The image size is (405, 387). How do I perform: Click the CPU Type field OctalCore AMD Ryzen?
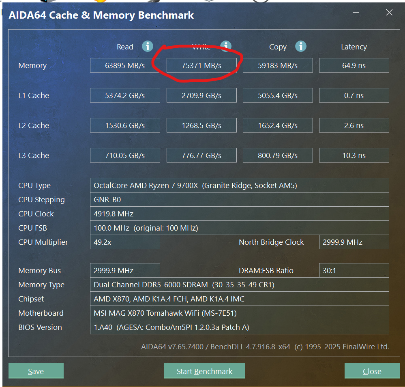[240, 185]
